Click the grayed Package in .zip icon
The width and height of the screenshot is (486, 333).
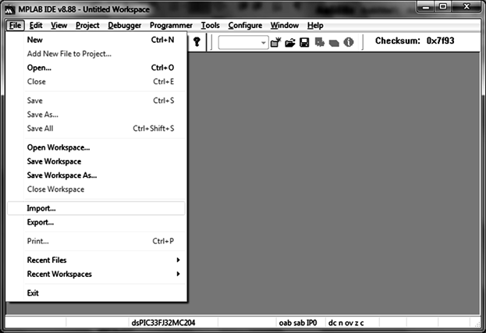point(334,43)
